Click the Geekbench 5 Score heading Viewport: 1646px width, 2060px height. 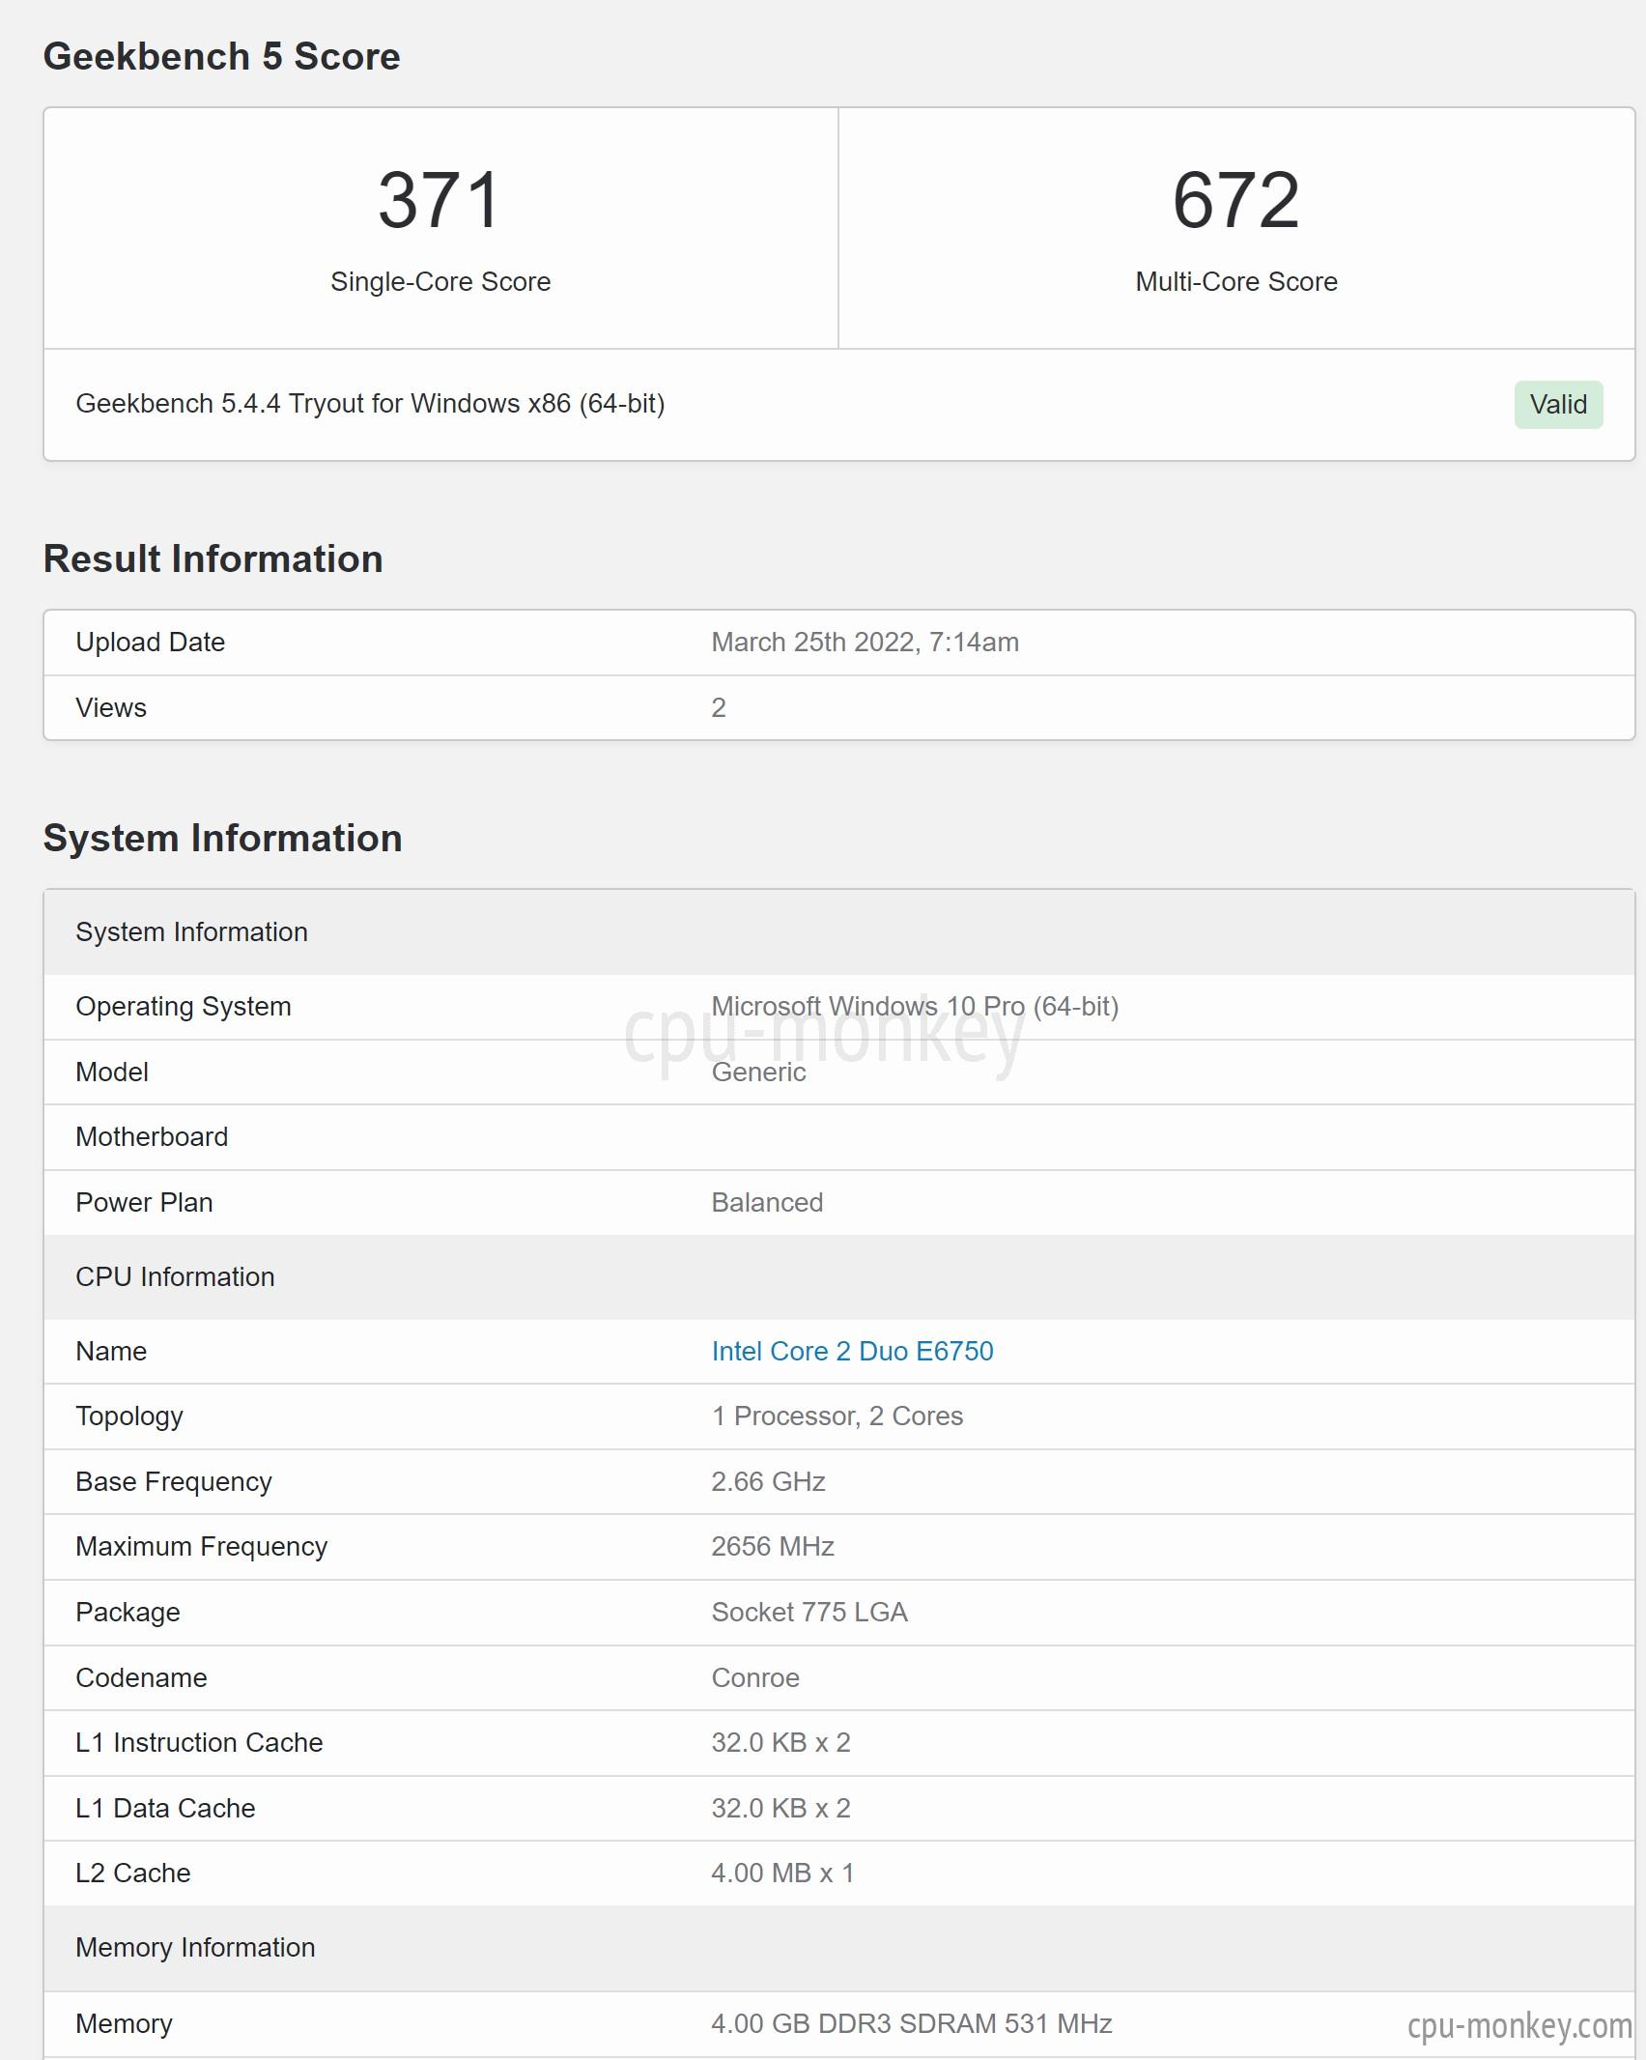(x=221, y=56)
